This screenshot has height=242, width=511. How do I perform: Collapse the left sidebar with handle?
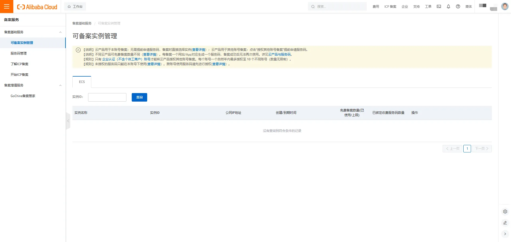pos(68,121)
